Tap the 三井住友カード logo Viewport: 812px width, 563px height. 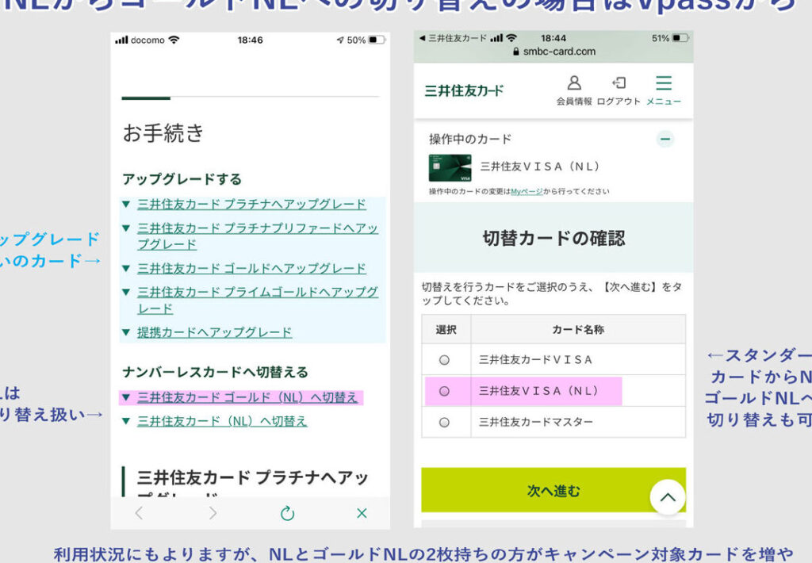464,90
